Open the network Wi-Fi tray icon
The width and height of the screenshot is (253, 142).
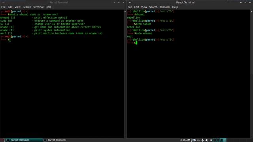coord(211,140)
